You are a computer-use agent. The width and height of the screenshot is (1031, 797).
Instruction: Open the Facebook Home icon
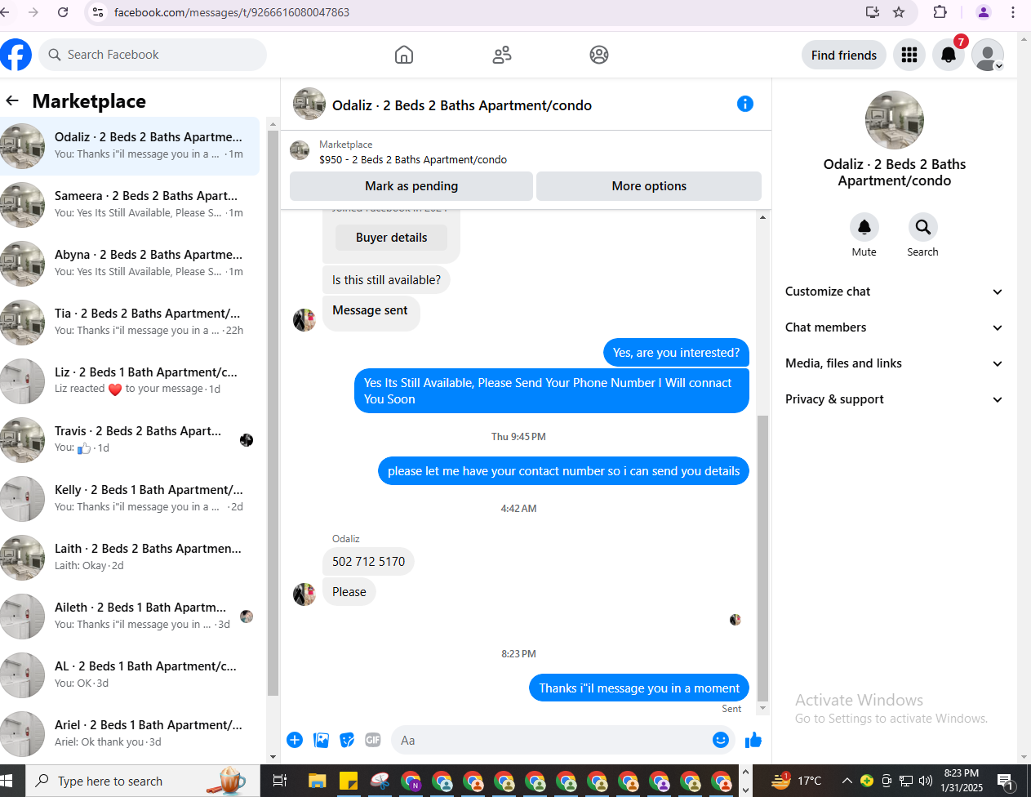[404, 55]
